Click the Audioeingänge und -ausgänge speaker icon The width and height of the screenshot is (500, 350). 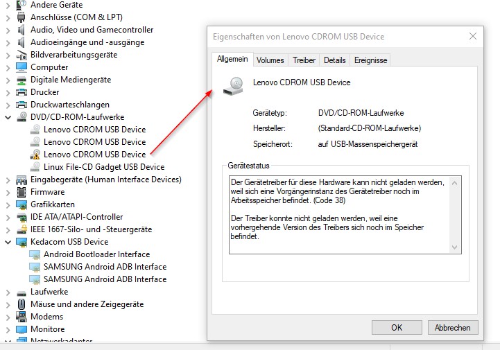[x=21, y=42]
